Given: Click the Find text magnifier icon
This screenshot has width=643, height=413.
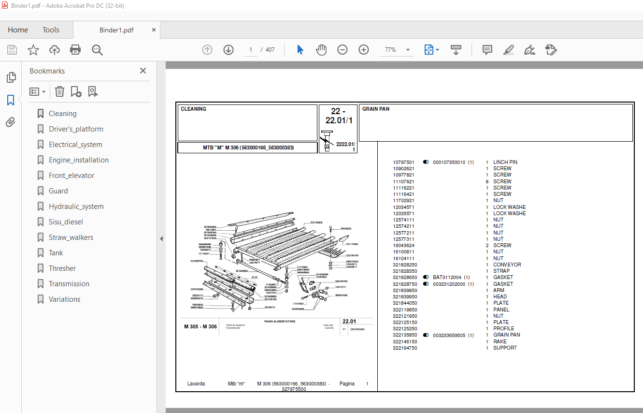Looking at the screenshot, I should (97, 50).
